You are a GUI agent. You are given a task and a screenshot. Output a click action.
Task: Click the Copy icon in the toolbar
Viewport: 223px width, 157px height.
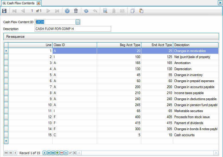[132, 11]
